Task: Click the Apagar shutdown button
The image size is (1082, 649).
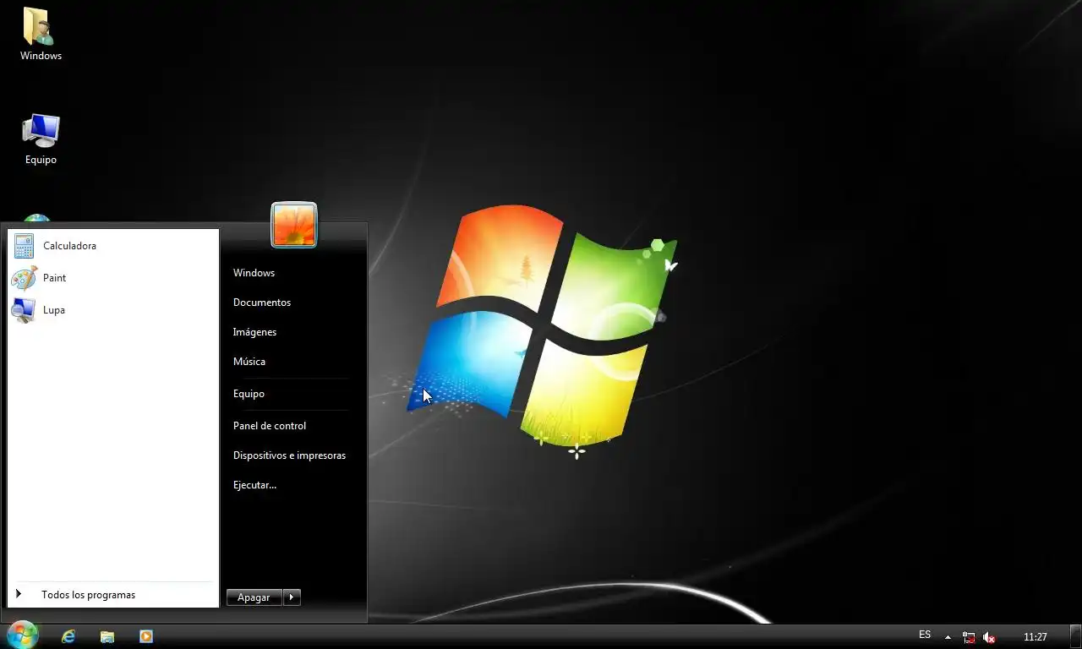Action: pyautogui.click(x=254, y=597)
